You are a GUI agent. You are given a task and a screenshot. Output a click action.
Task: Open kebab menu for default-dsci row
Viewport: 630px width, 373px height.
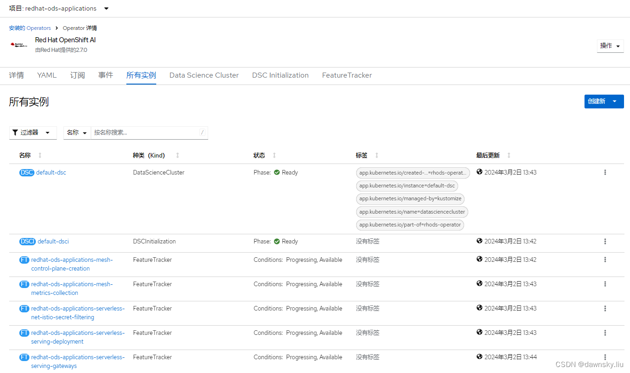pos(605,241)
